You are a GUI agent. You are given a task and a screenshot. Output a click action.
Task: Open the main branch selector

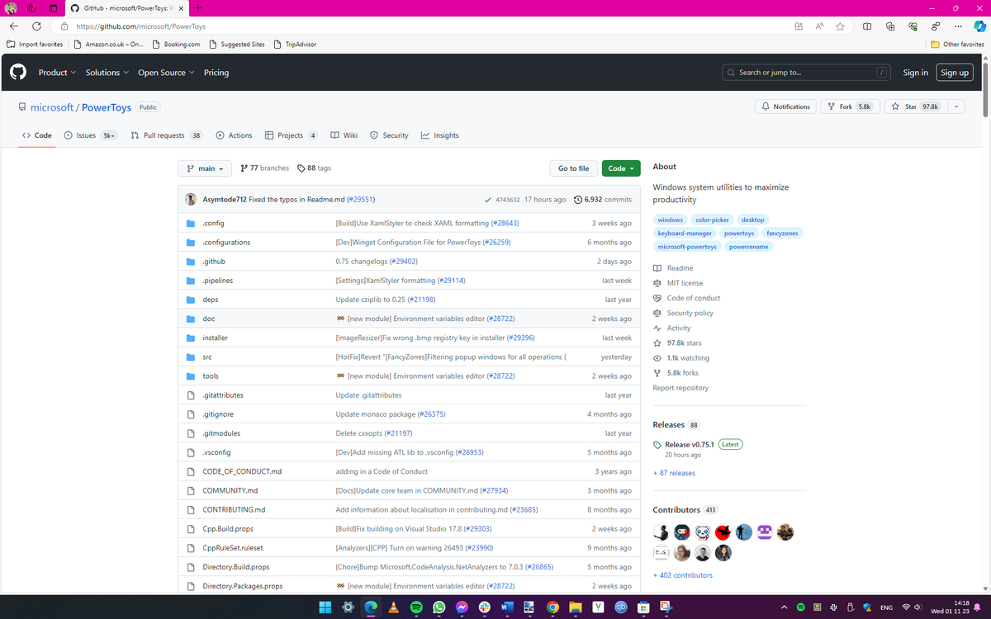204,168
